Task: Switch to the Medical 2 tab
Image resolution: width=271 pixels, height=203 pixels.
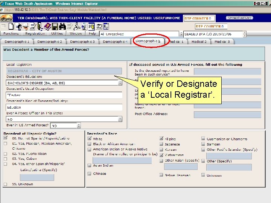Action: [x=199, y=42]
